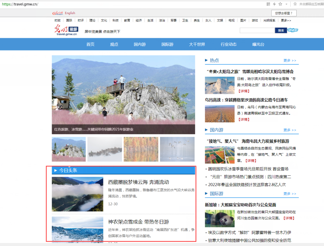Open the panda cub news thumbnail
324x246 pixels.
pyautogui.click(x=219, y=219)
